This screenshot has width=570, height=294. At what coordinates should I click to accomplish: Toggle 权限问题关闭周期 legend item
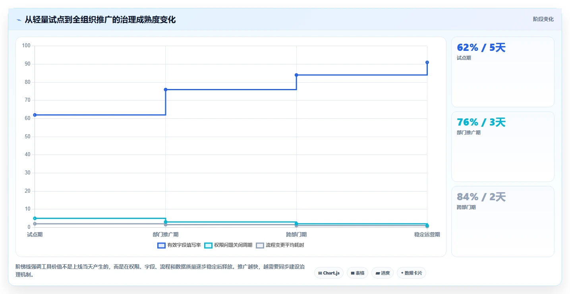pos(228,245)
